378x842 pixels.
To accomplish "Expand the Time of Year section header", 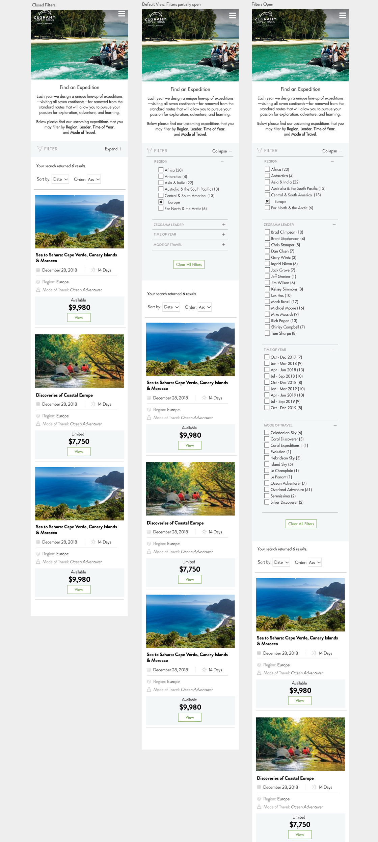I will pos(190,234).
